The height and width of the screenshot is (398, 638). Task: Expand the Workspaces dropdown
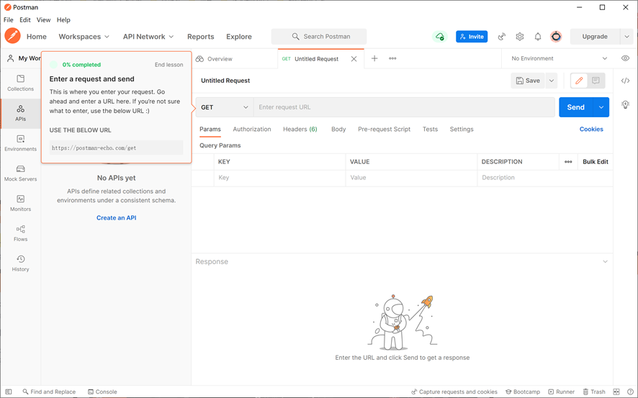84,37
